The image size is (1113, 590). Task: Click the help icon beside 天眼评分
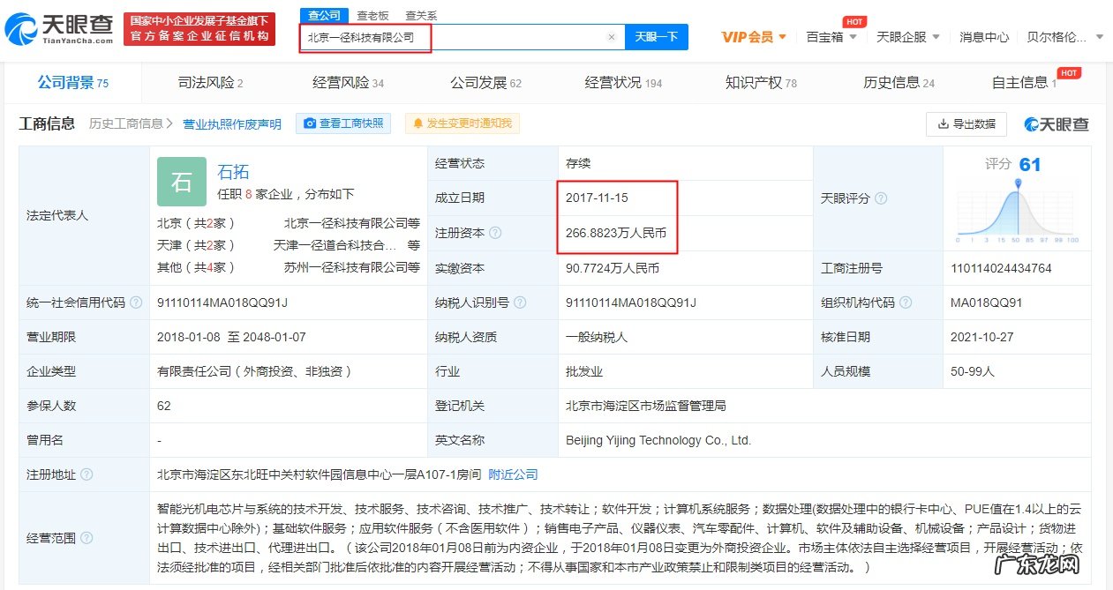[x=883, y=198]
